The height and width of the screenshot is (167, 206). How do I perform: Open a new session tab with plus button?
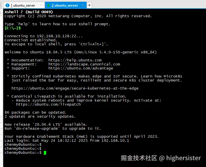pos(89,5)
